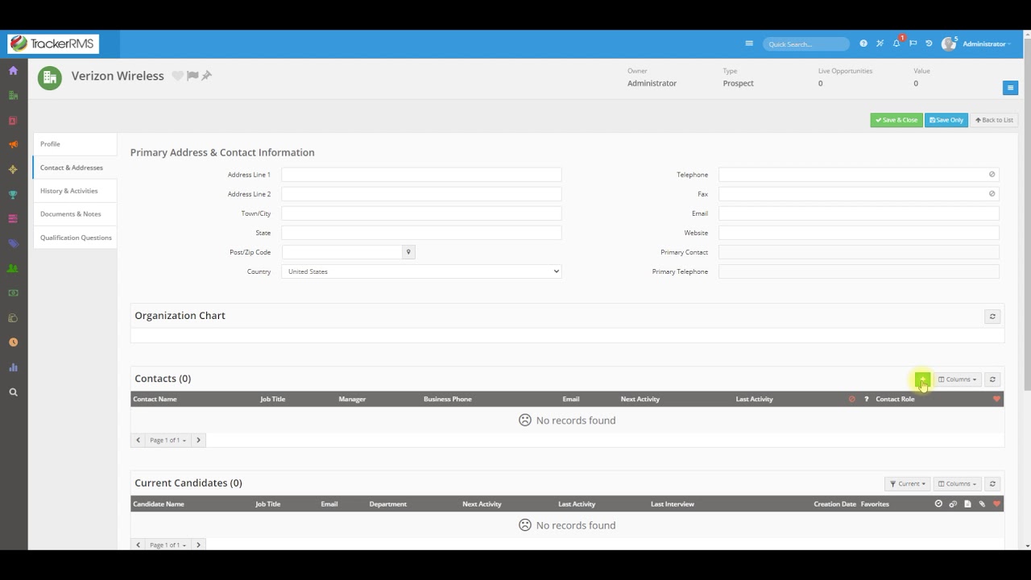This screenshot has width=1031, height=580.
Task: Open the red contact book sidebar icon
Action: (x=13, y=120)
